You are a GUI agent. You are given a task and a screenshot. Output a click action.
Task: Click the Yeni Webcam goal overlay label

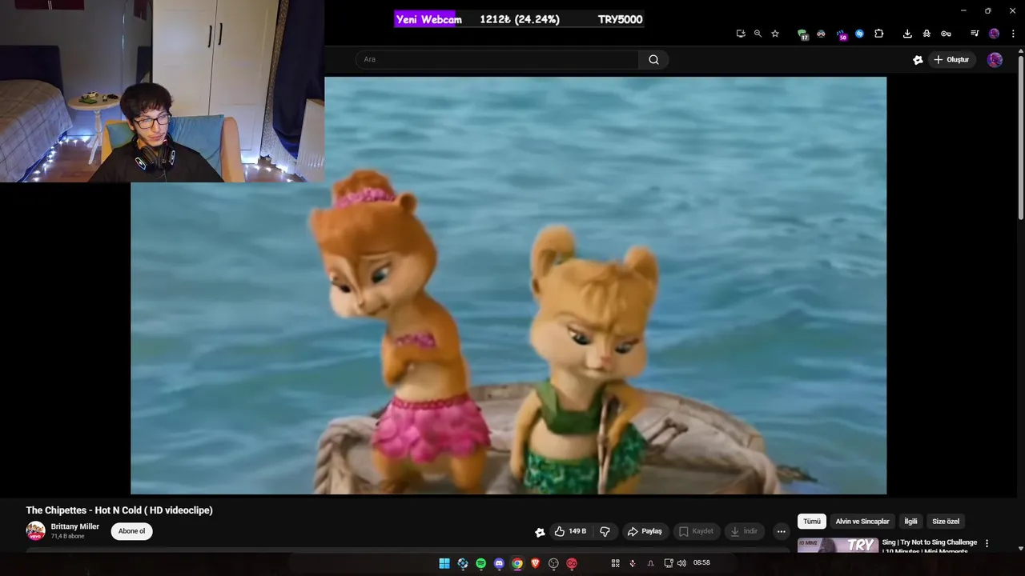pyautogui.click(x=429, y=19)
